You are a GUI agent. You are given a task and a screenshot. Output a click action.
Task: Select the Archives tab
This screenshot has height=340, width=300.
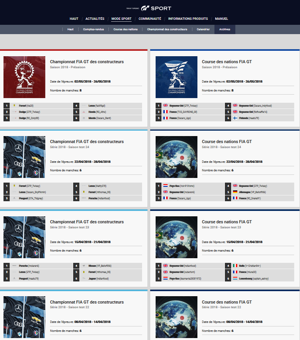[225, 29]
